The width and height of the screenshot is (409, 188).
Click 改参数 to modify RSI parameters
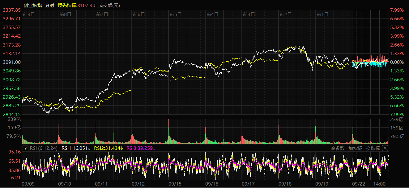pos(338,148)
